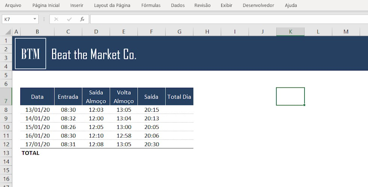Switch to the Dados tab
Viewport: 368px width, 187px height.
178,5
